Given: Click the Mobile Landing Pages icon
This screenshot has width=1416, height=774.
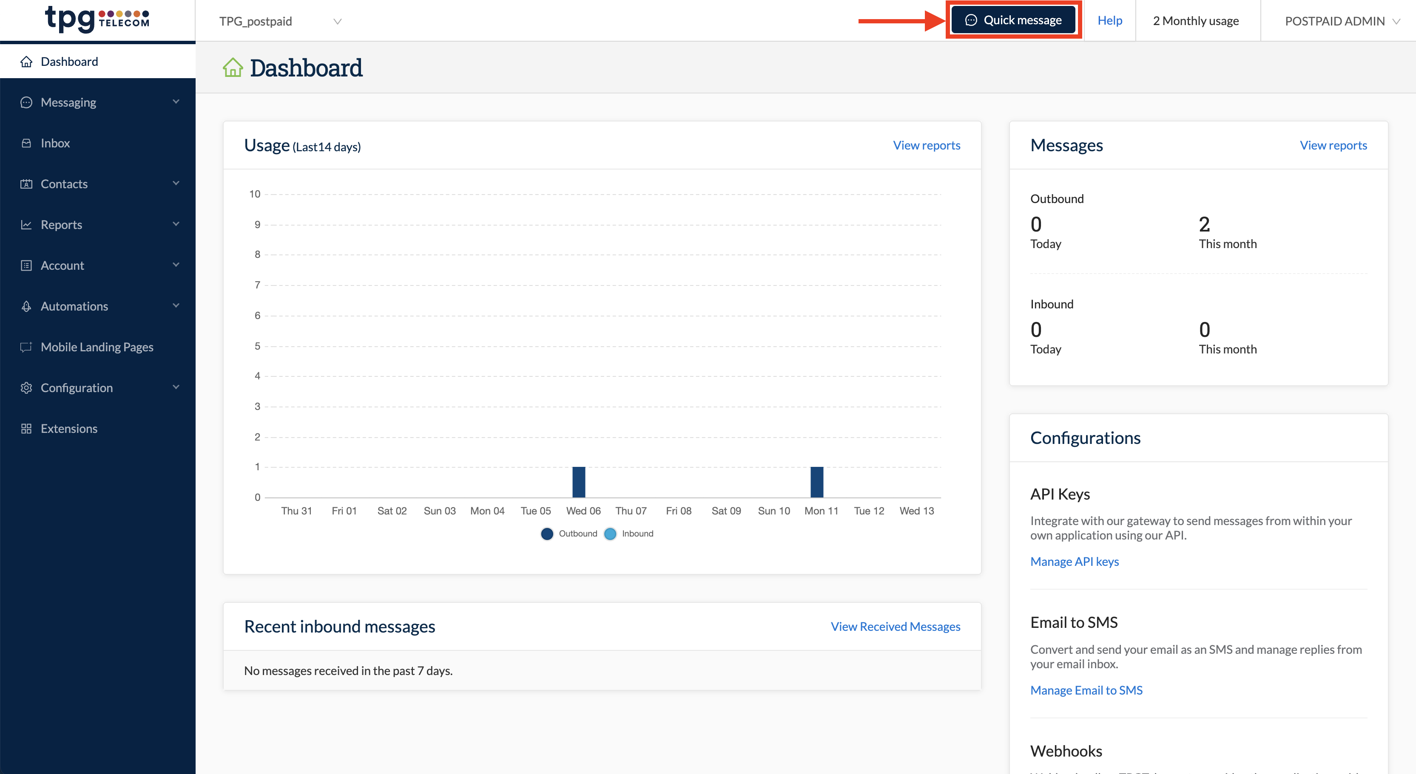Looking at the screenshot, I should tap(26, 347).
